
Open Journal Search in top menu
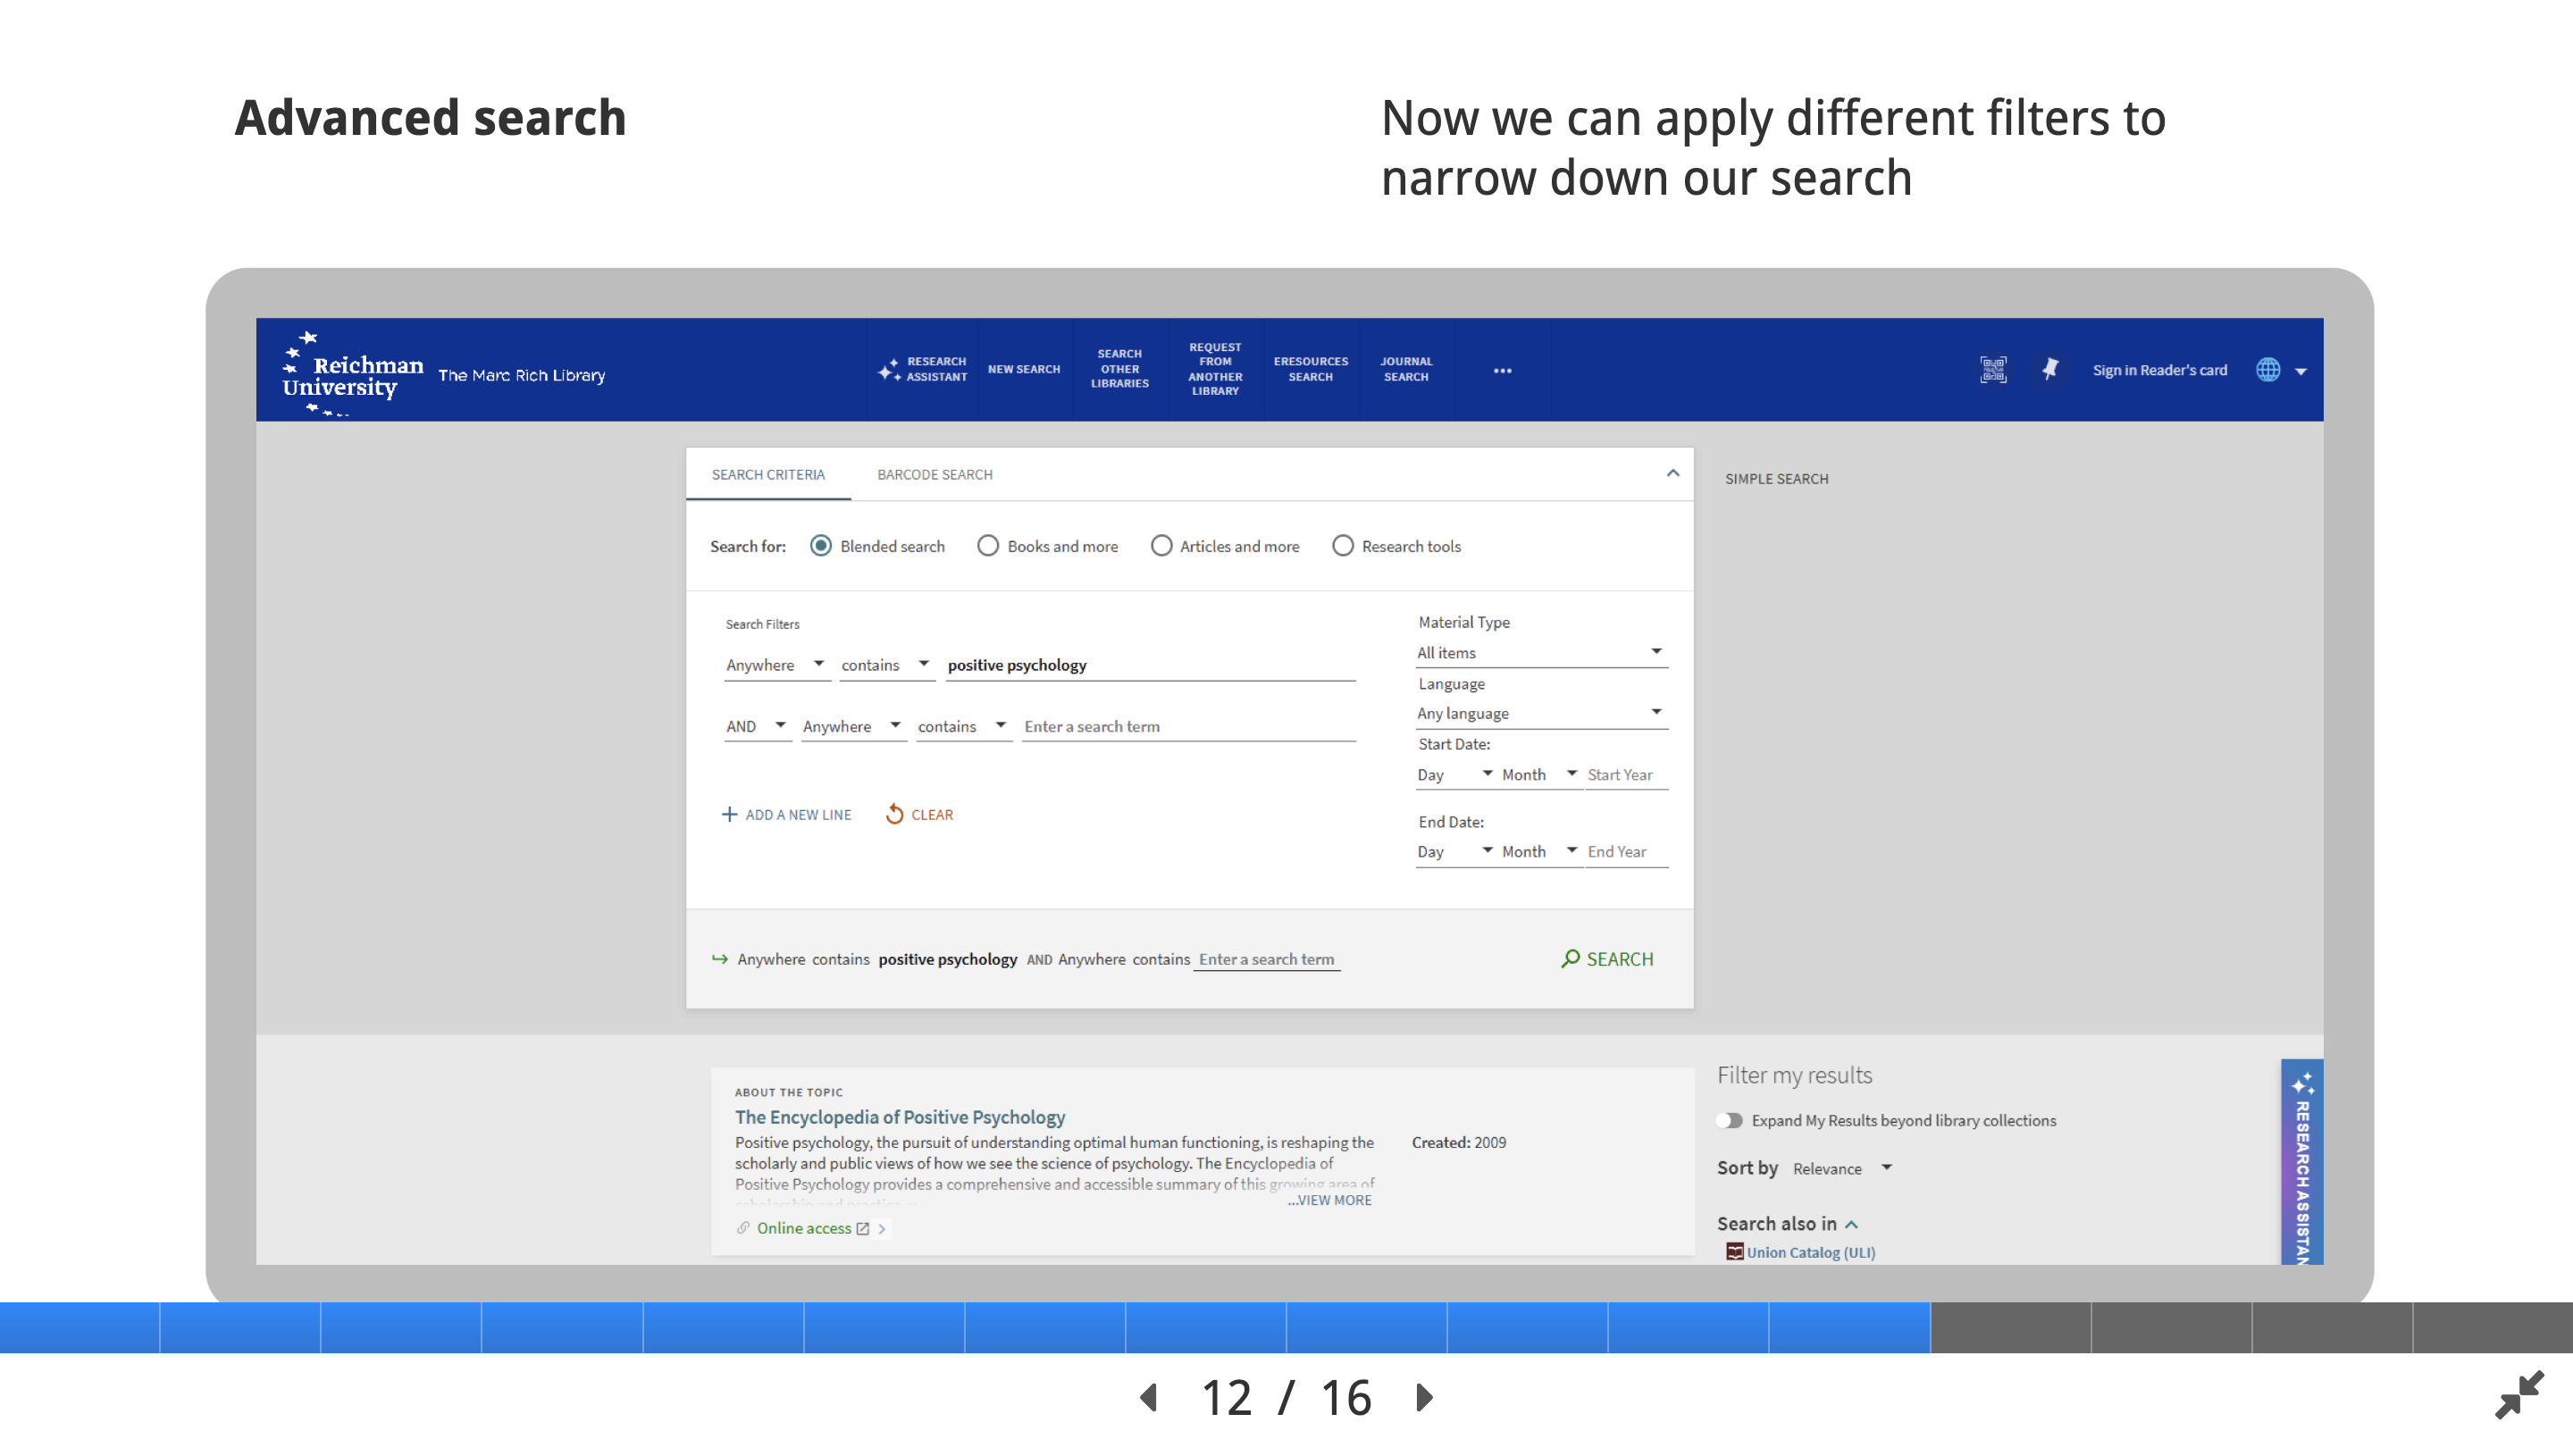[1406, 370]
